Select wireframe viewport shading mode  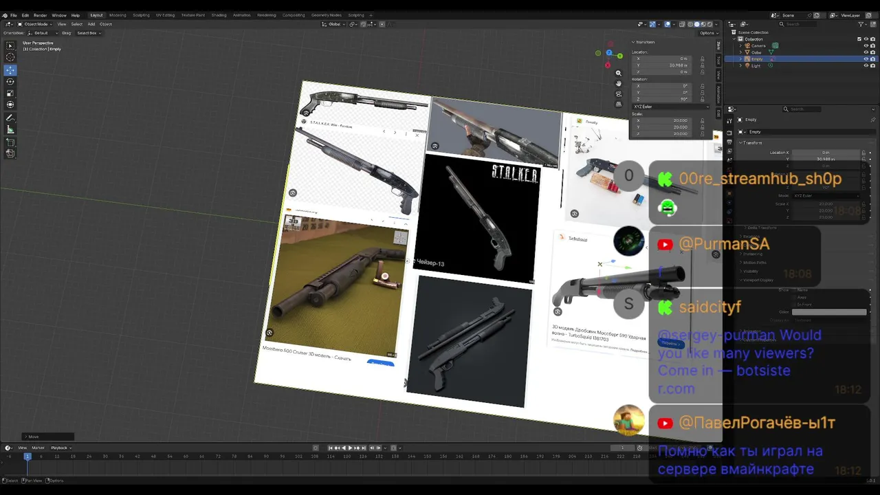click(x=690, y=24)
